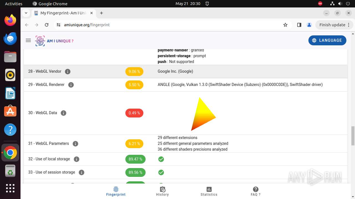Image resolution: width=355 pixels, height=199 pixels.
Task: Open the FAQ tab
Action: coord(256,191)
